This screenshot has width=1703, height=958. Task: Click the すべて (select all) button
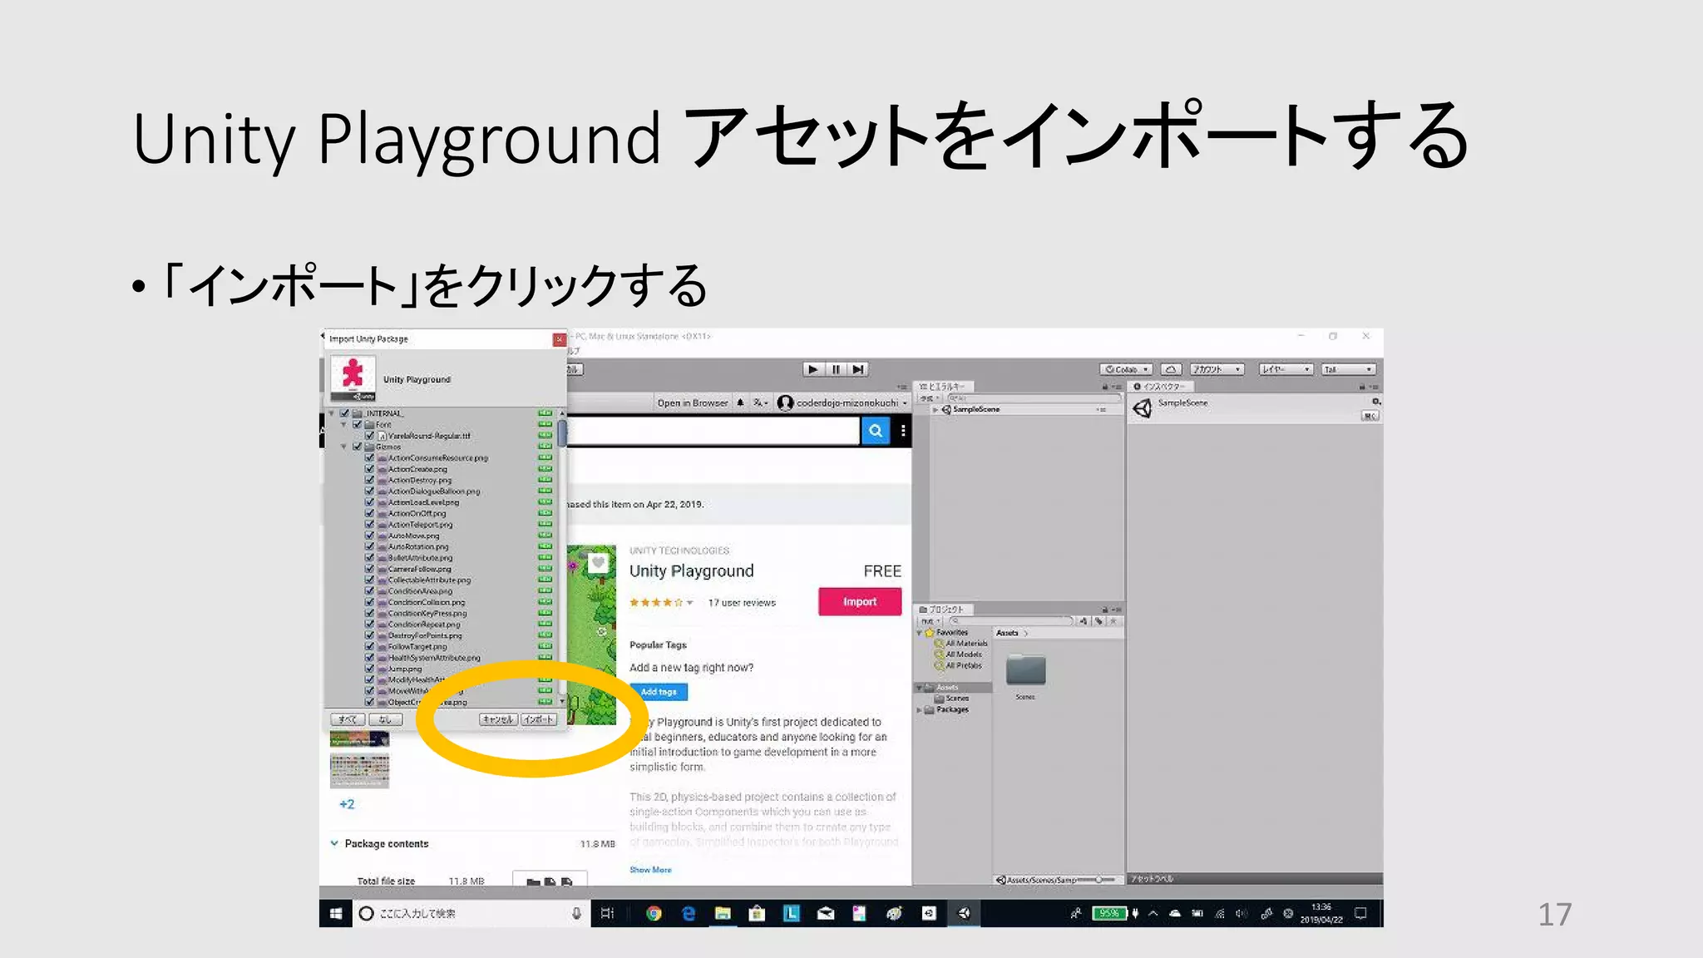[348, 719]
